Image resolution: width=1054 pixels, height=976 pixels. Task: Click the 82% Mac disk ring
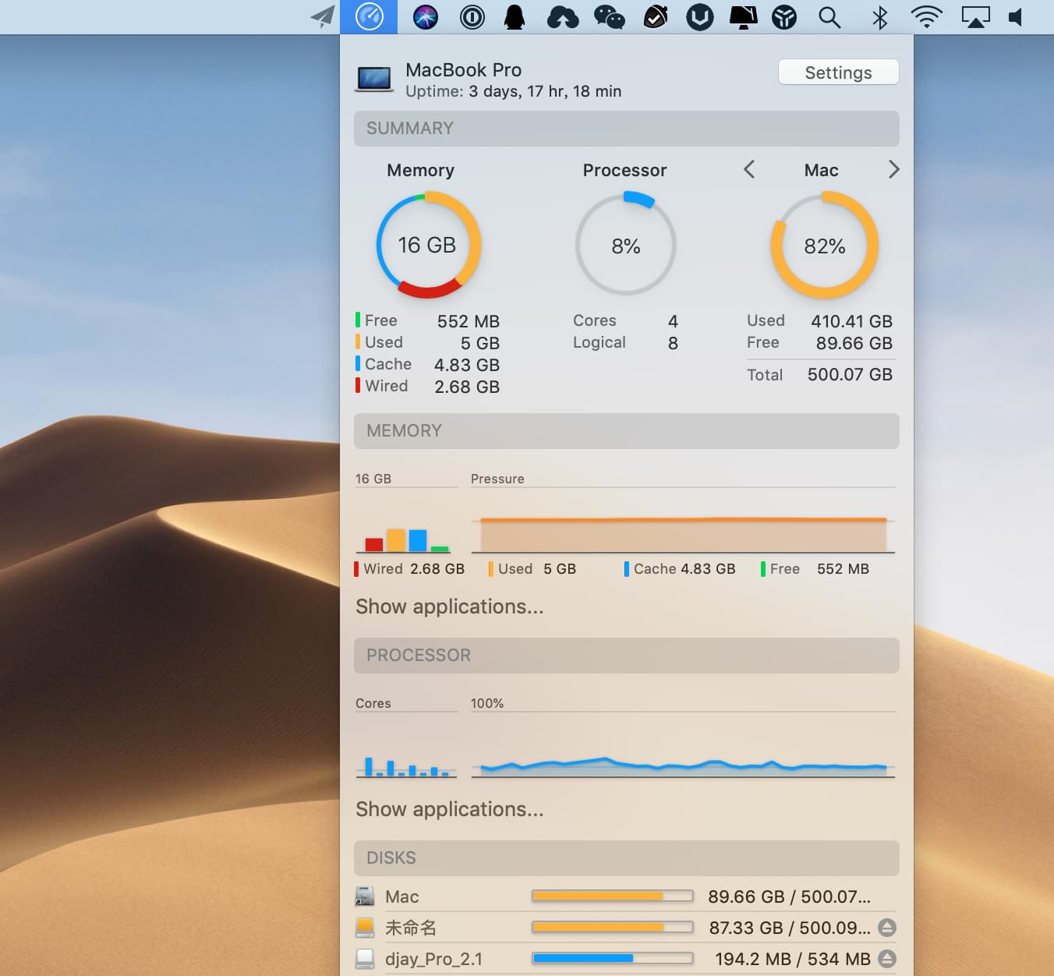(825, 245)
